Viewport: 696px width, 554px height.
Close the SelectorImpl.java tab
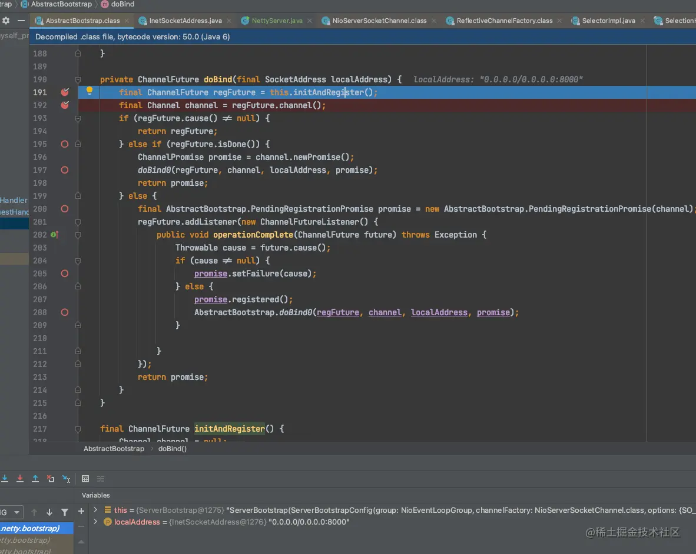click(642, 21)
